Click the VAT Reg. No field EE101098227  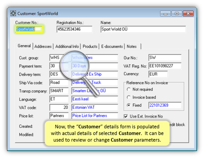(165, 66)
